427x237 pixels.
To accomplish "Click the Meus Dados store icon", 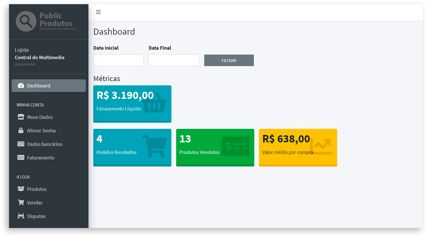I will [x=21, y=117].
